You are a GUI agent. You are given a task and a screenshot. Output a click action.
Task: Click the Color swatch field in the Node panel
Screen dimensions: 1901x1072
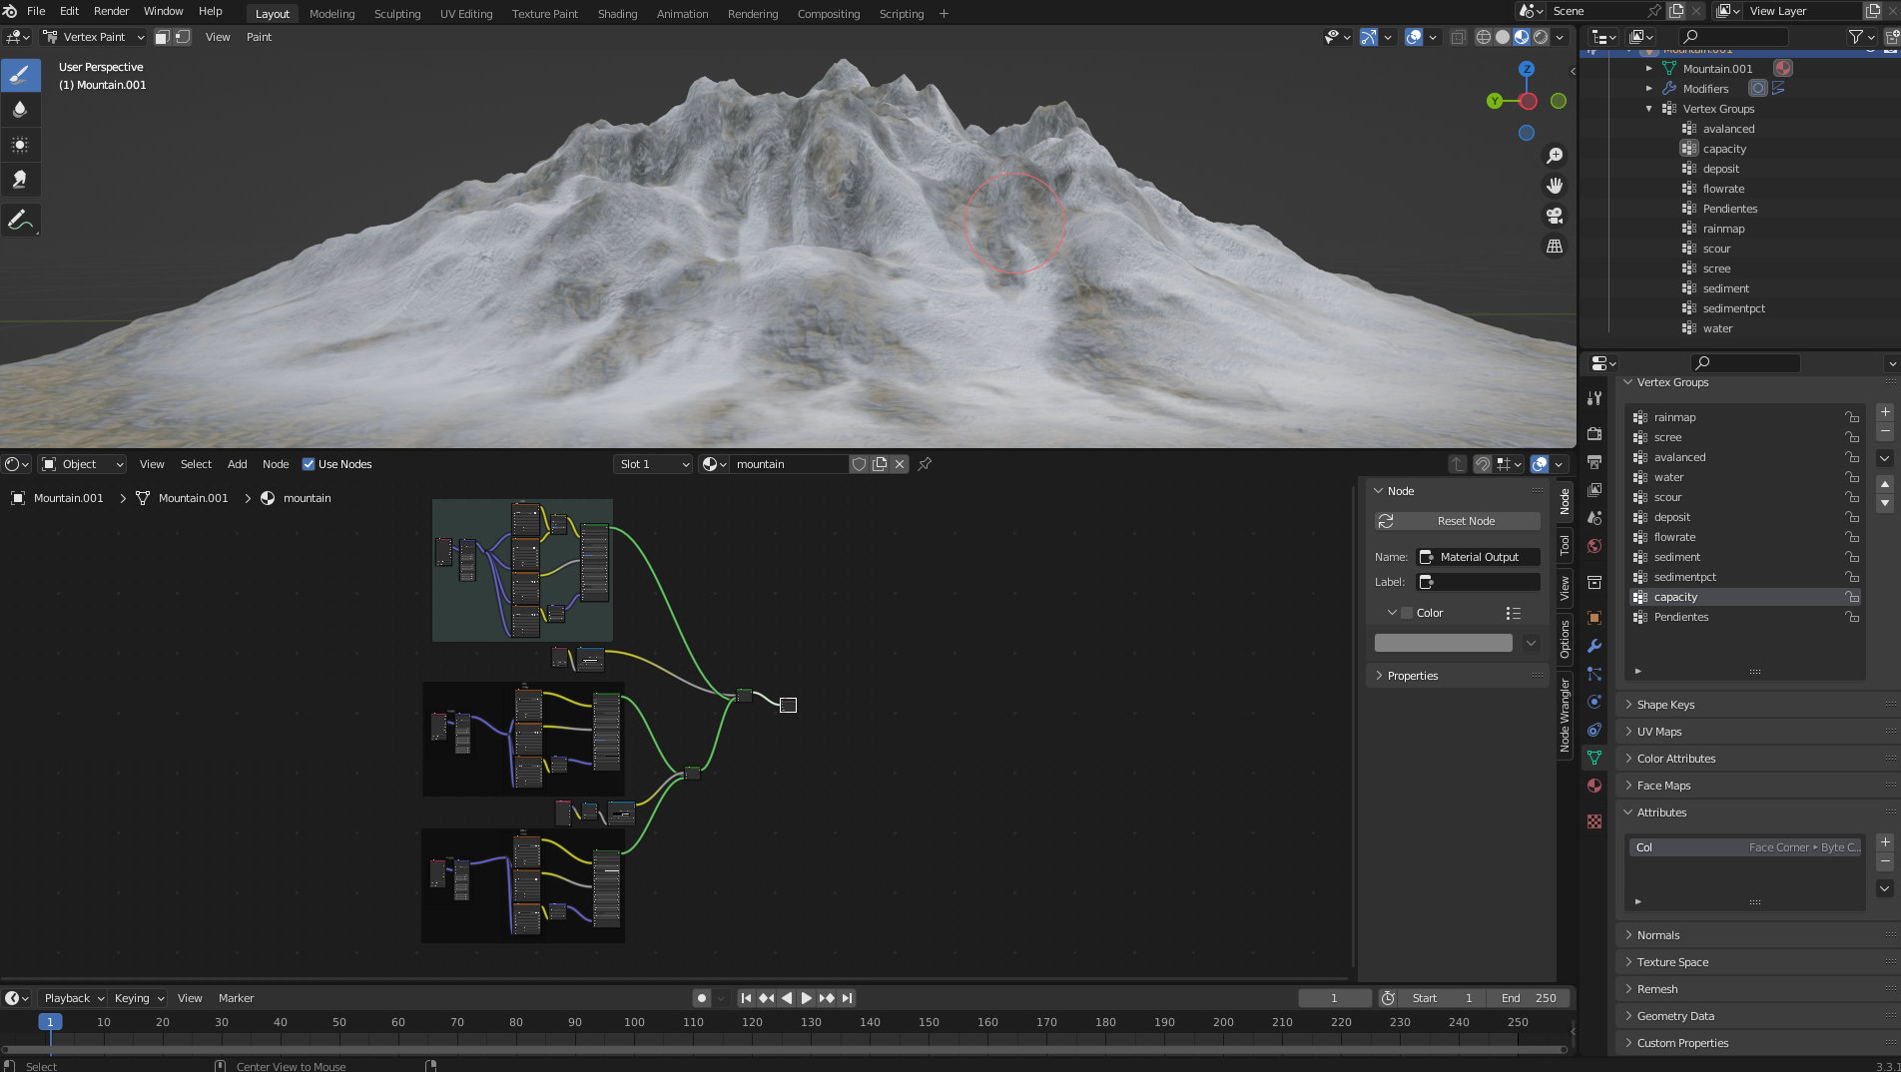pyautogui.click(x=1443, y=642)
